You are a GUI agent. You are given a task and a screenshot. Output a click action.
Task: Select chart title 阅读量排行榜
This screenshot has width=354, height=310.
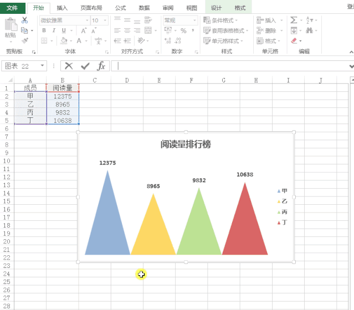tap(186, 144)
